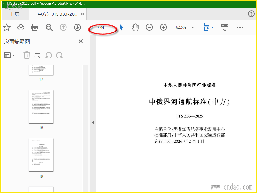Select the hand pan tool
257x193 pixels.
click(135, 27)
